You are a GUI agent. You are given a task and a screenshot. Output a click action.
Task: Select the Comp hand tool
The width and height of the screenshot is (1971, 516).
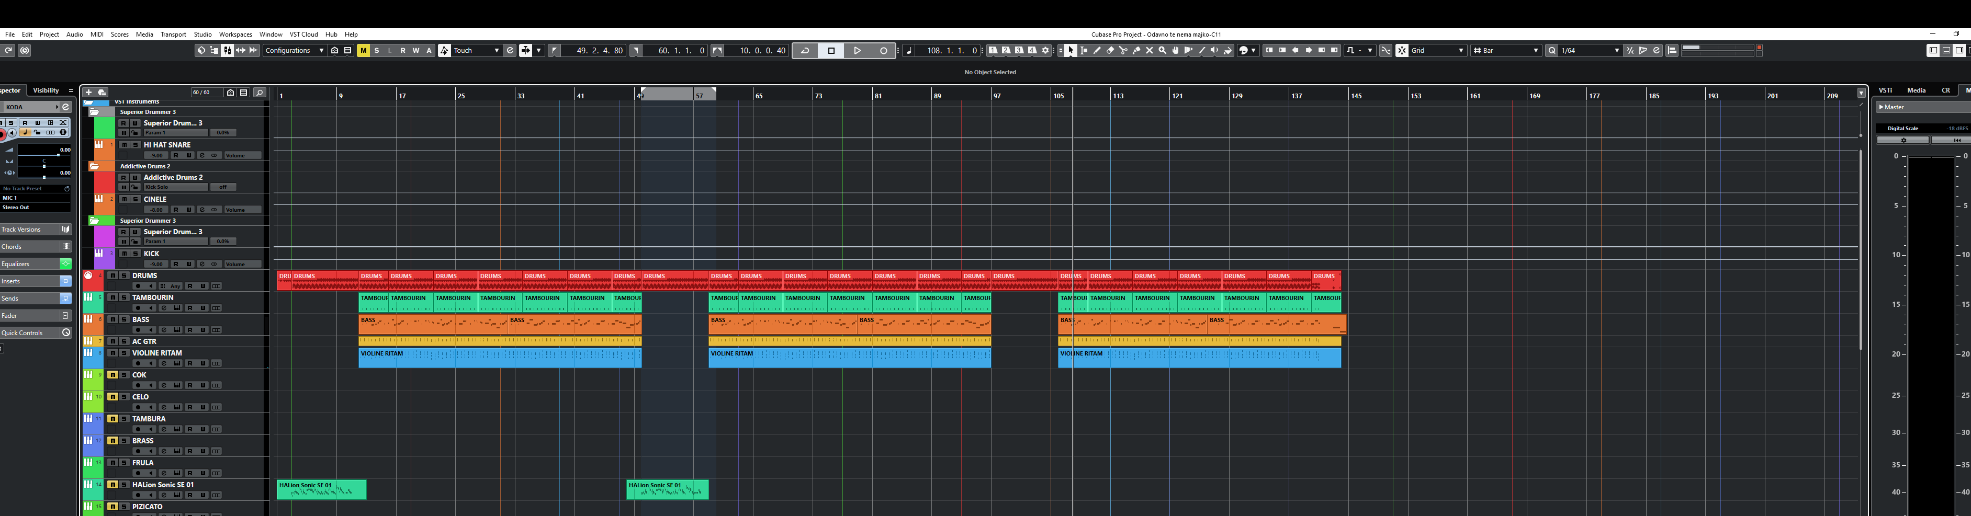1175,51
